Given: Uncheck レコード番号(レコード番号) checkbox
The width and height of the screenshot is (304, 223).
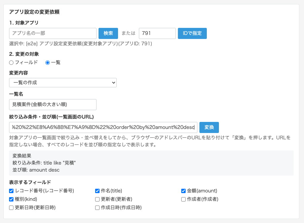Looking at the screenshot, I should tap(11, 191).
